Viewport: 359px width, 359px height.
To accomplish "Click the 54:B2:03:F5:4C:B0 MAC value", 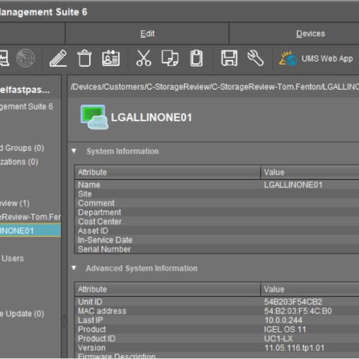I will 298,311.
